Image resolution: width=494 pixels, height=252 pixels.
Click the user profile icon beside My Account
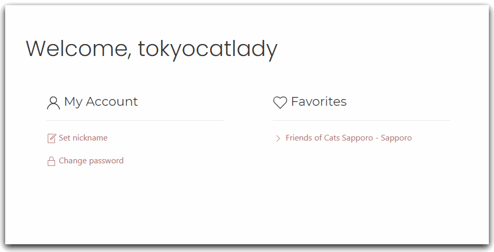pyautogui.click(x=53, y=103)
